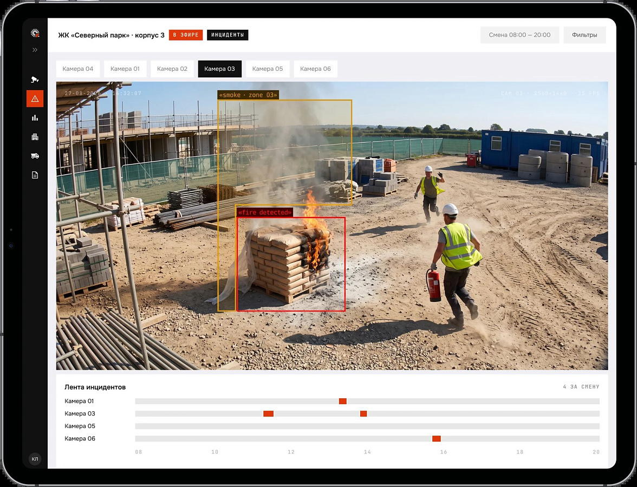Open the security cameras section in sidebar

35,80
